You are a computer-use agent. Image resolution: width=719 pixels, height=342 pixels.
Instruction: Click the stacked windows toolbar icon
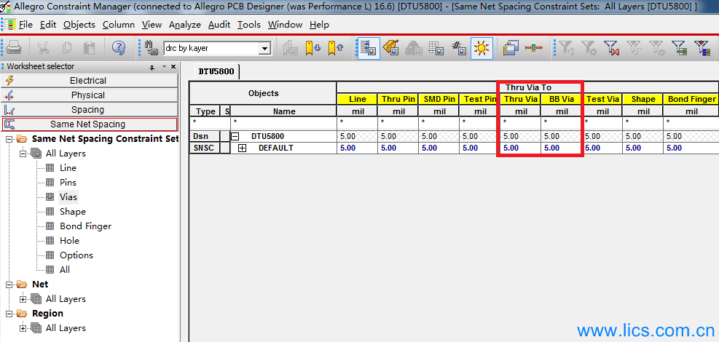pyautogui.click(x=511, y=47)
